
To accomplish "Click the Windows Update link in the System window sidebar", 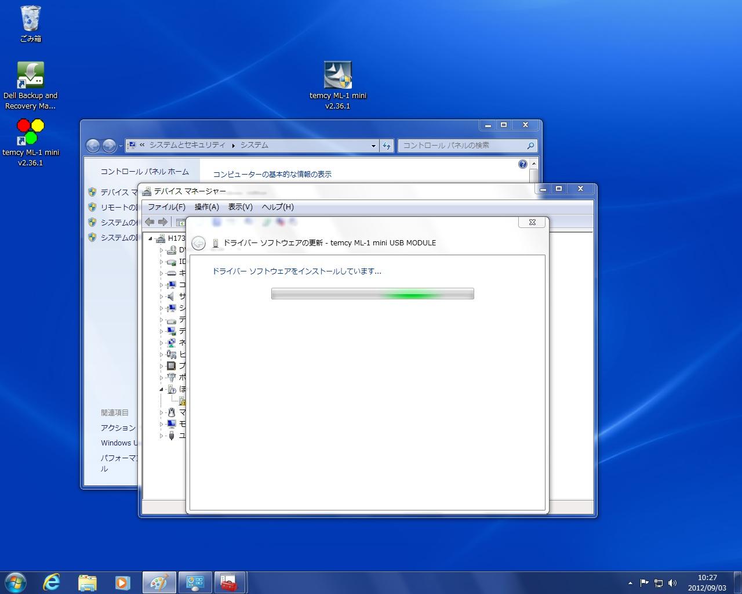I will tap(119, 443).
